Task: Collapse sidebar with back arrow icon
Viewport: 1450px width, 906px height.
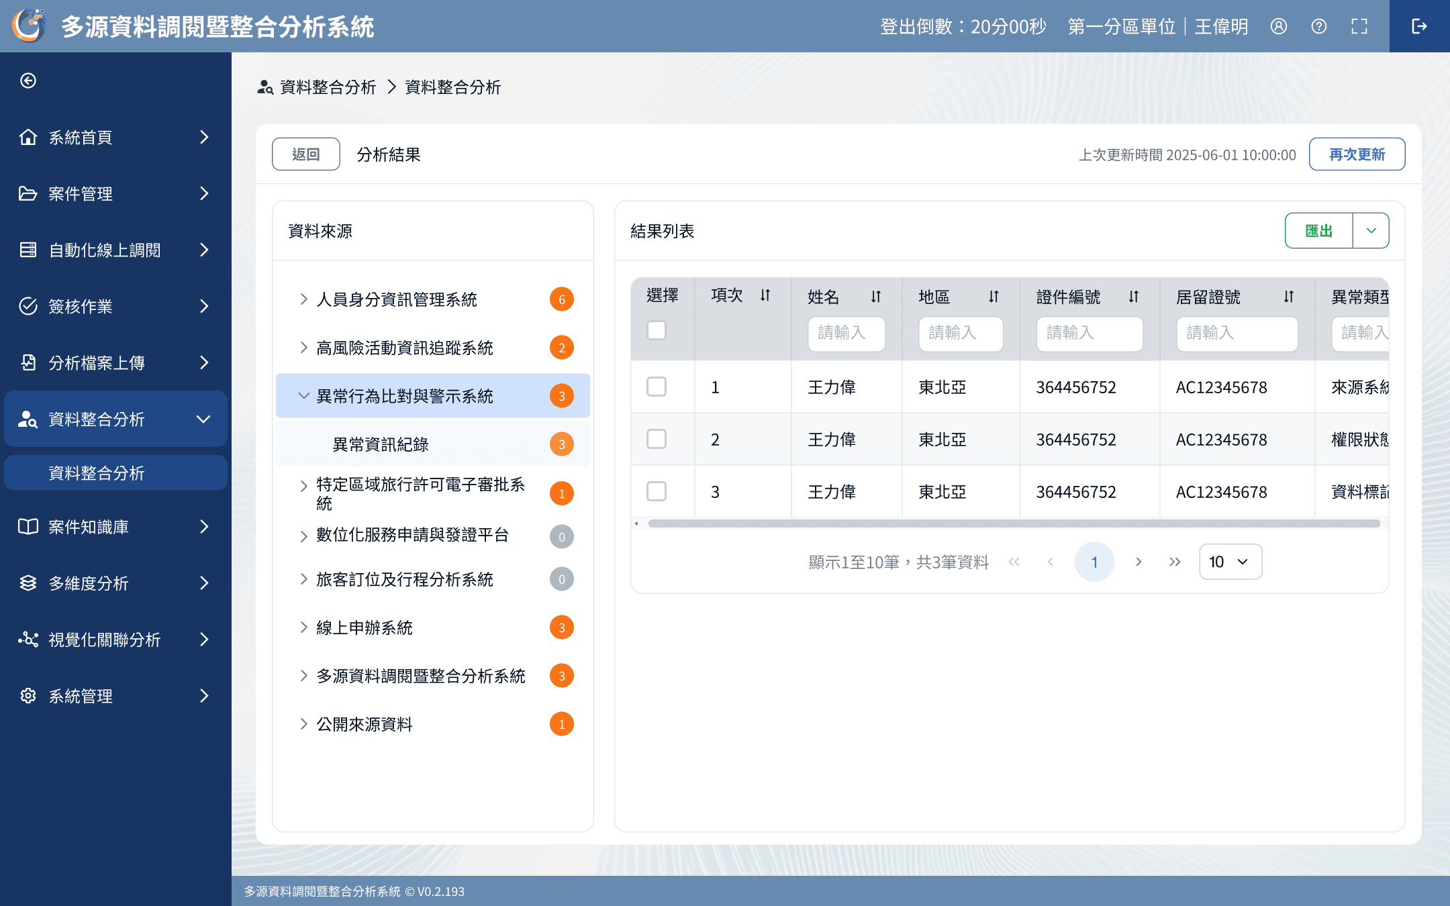Action: (28, 81)
